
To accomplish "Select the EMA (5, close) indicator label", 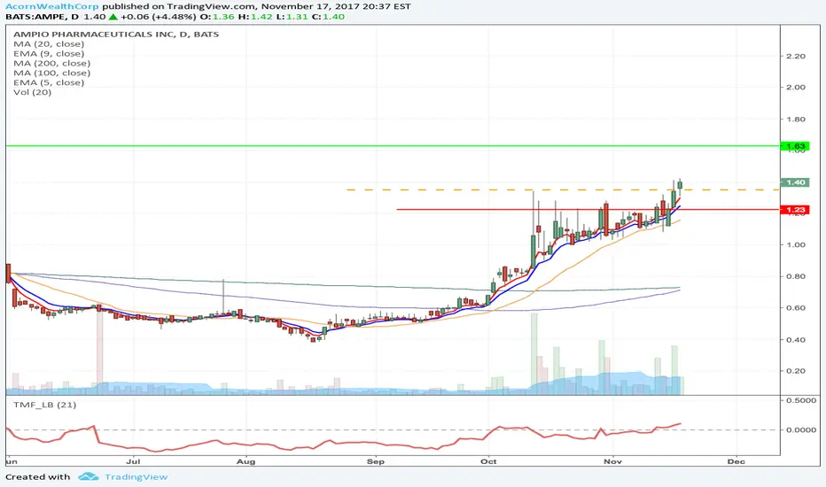I will pos(49,82).
